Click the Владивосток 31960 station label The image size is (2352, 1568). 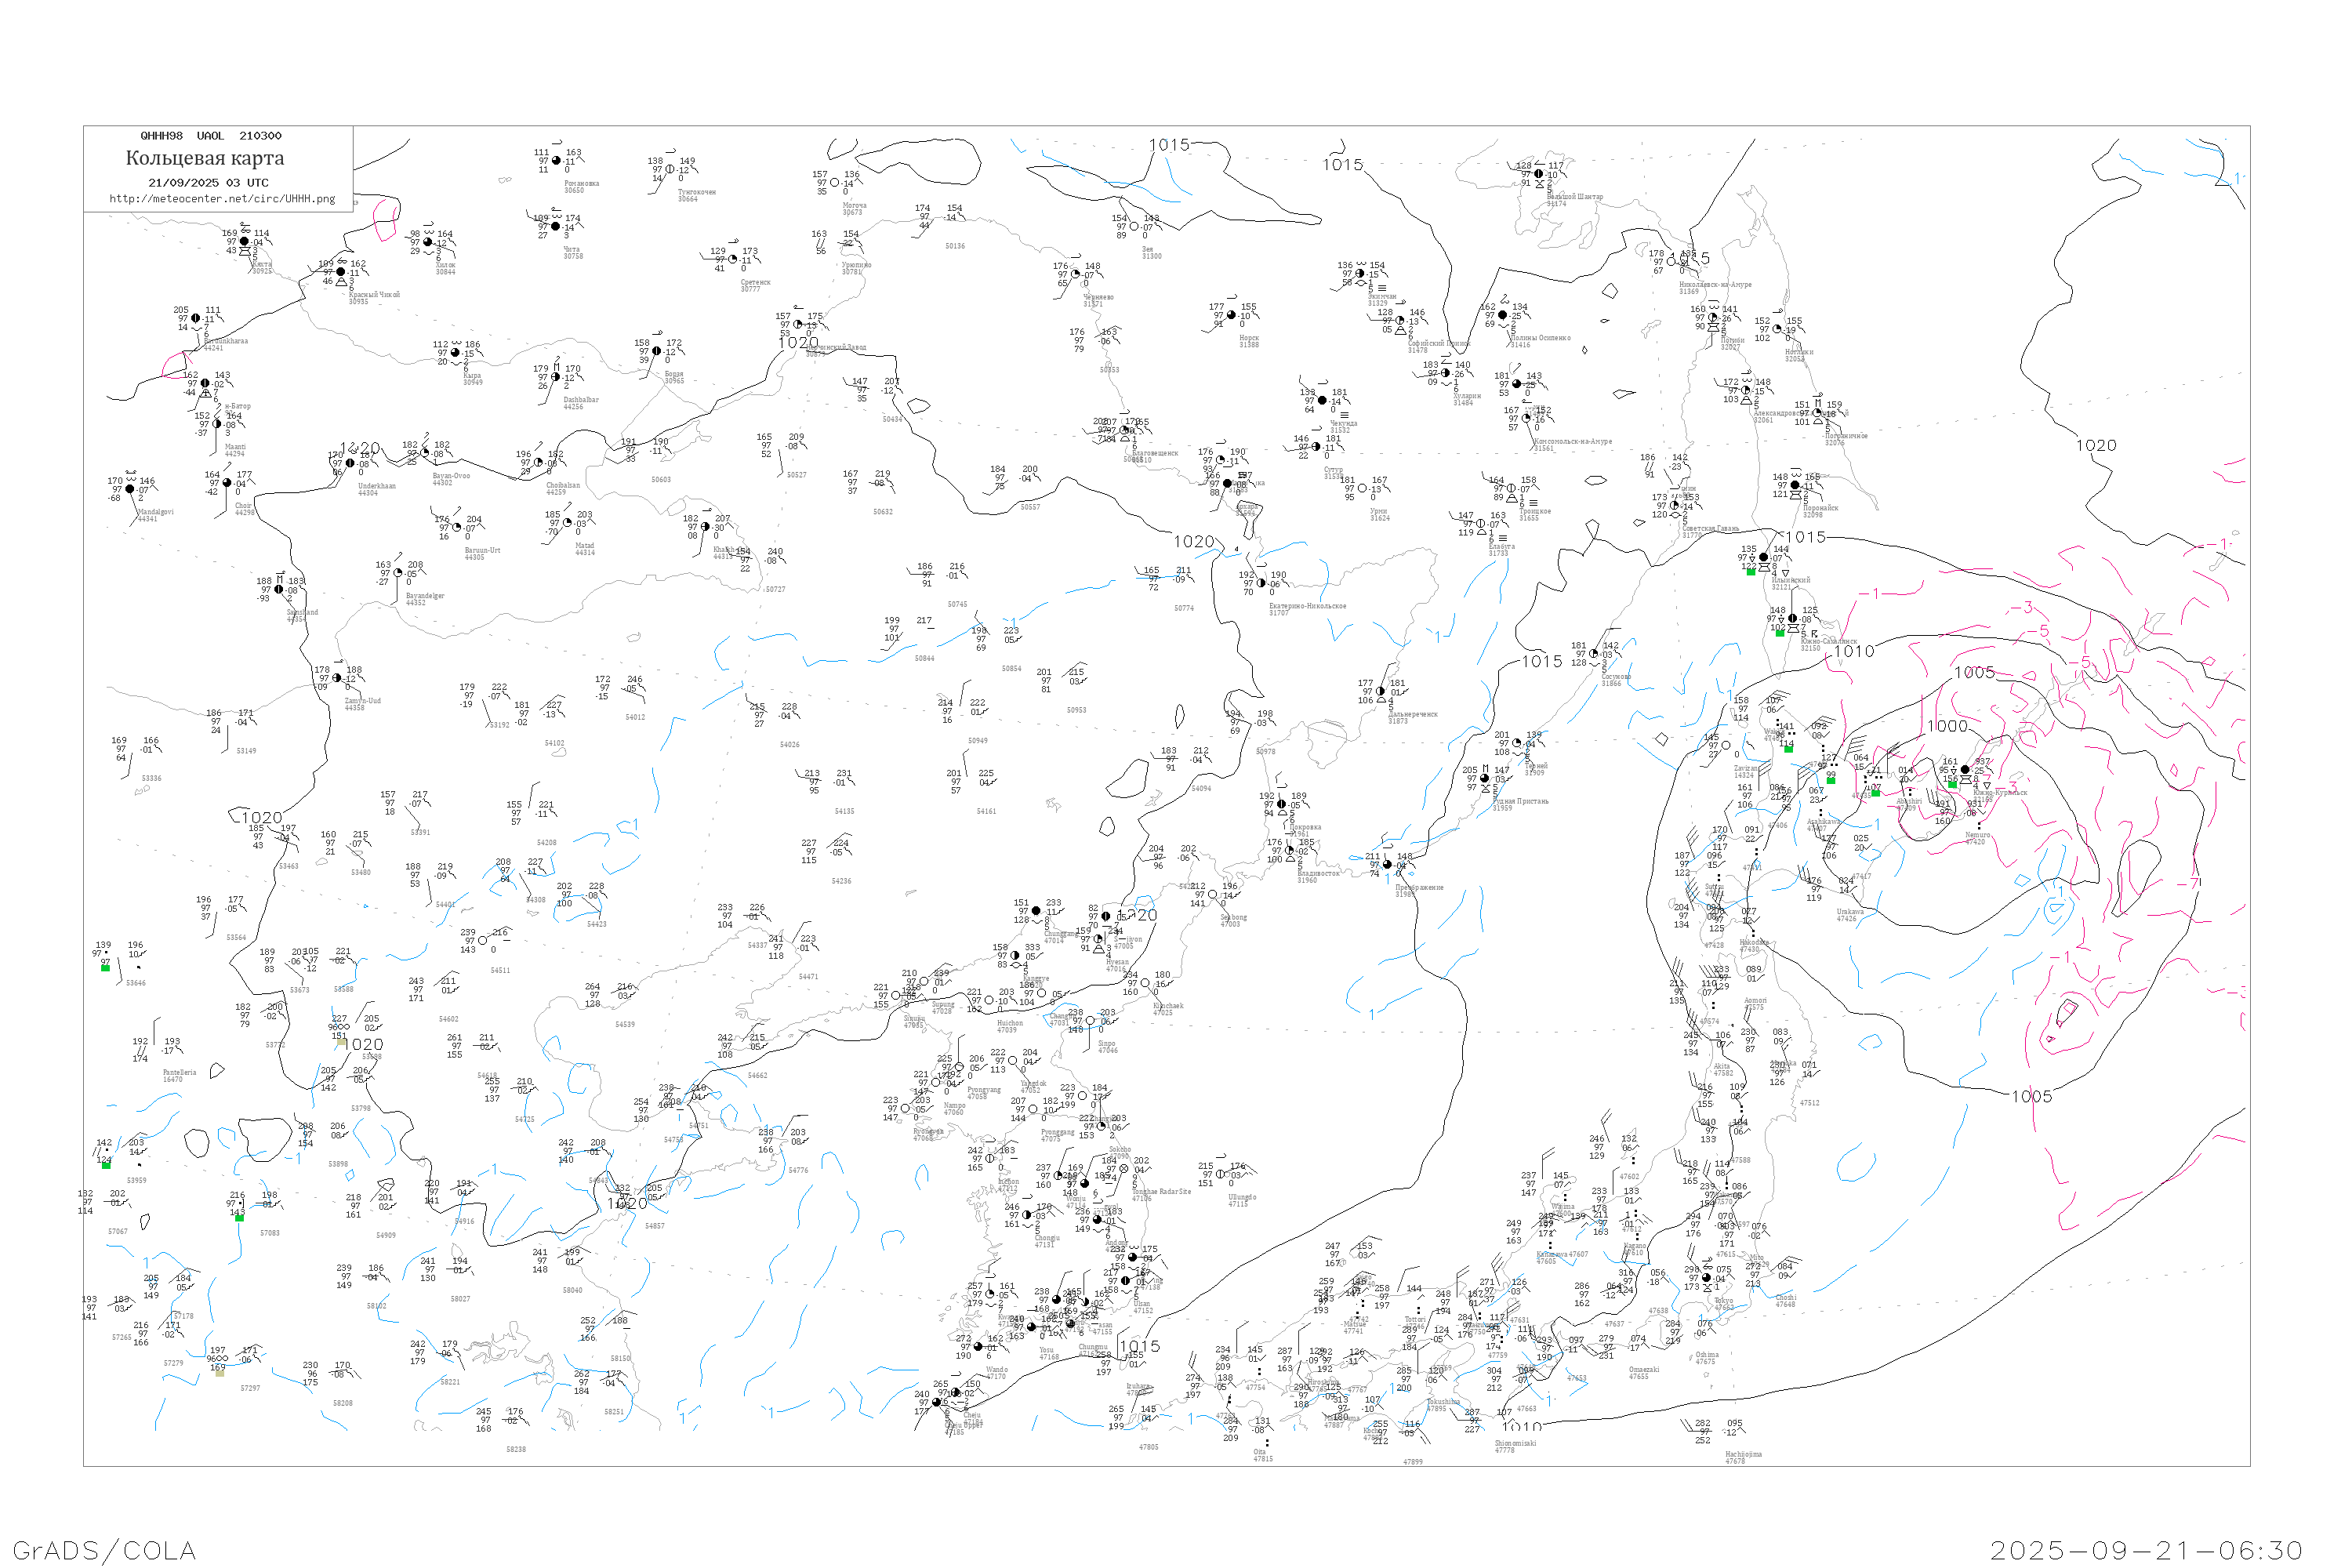(1318, 876)
